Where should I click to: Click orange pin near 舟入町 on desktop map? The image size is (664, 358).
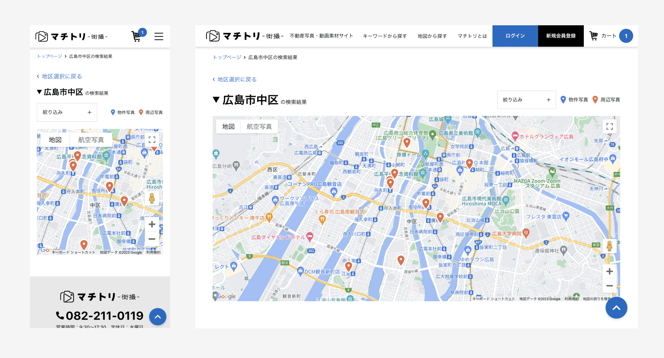pos(390,183)
